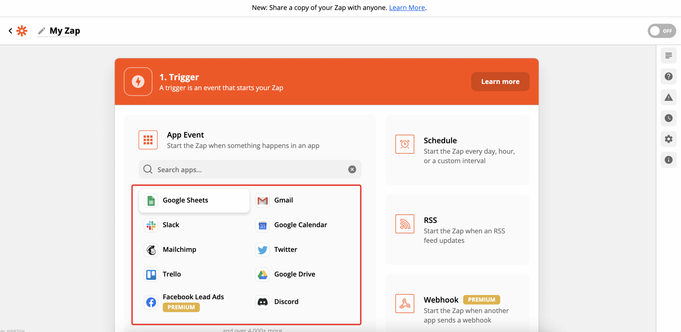Open the help question mark icon
681x332 pixels.
[668, 77]
